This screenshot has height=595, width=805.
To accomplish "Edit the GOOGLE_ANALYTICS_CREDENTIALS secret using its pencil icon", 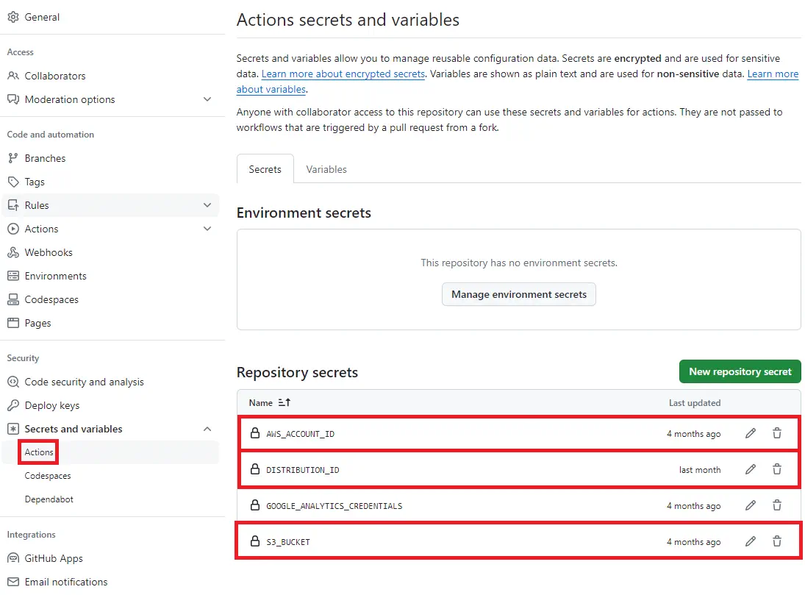I will 750,506.
